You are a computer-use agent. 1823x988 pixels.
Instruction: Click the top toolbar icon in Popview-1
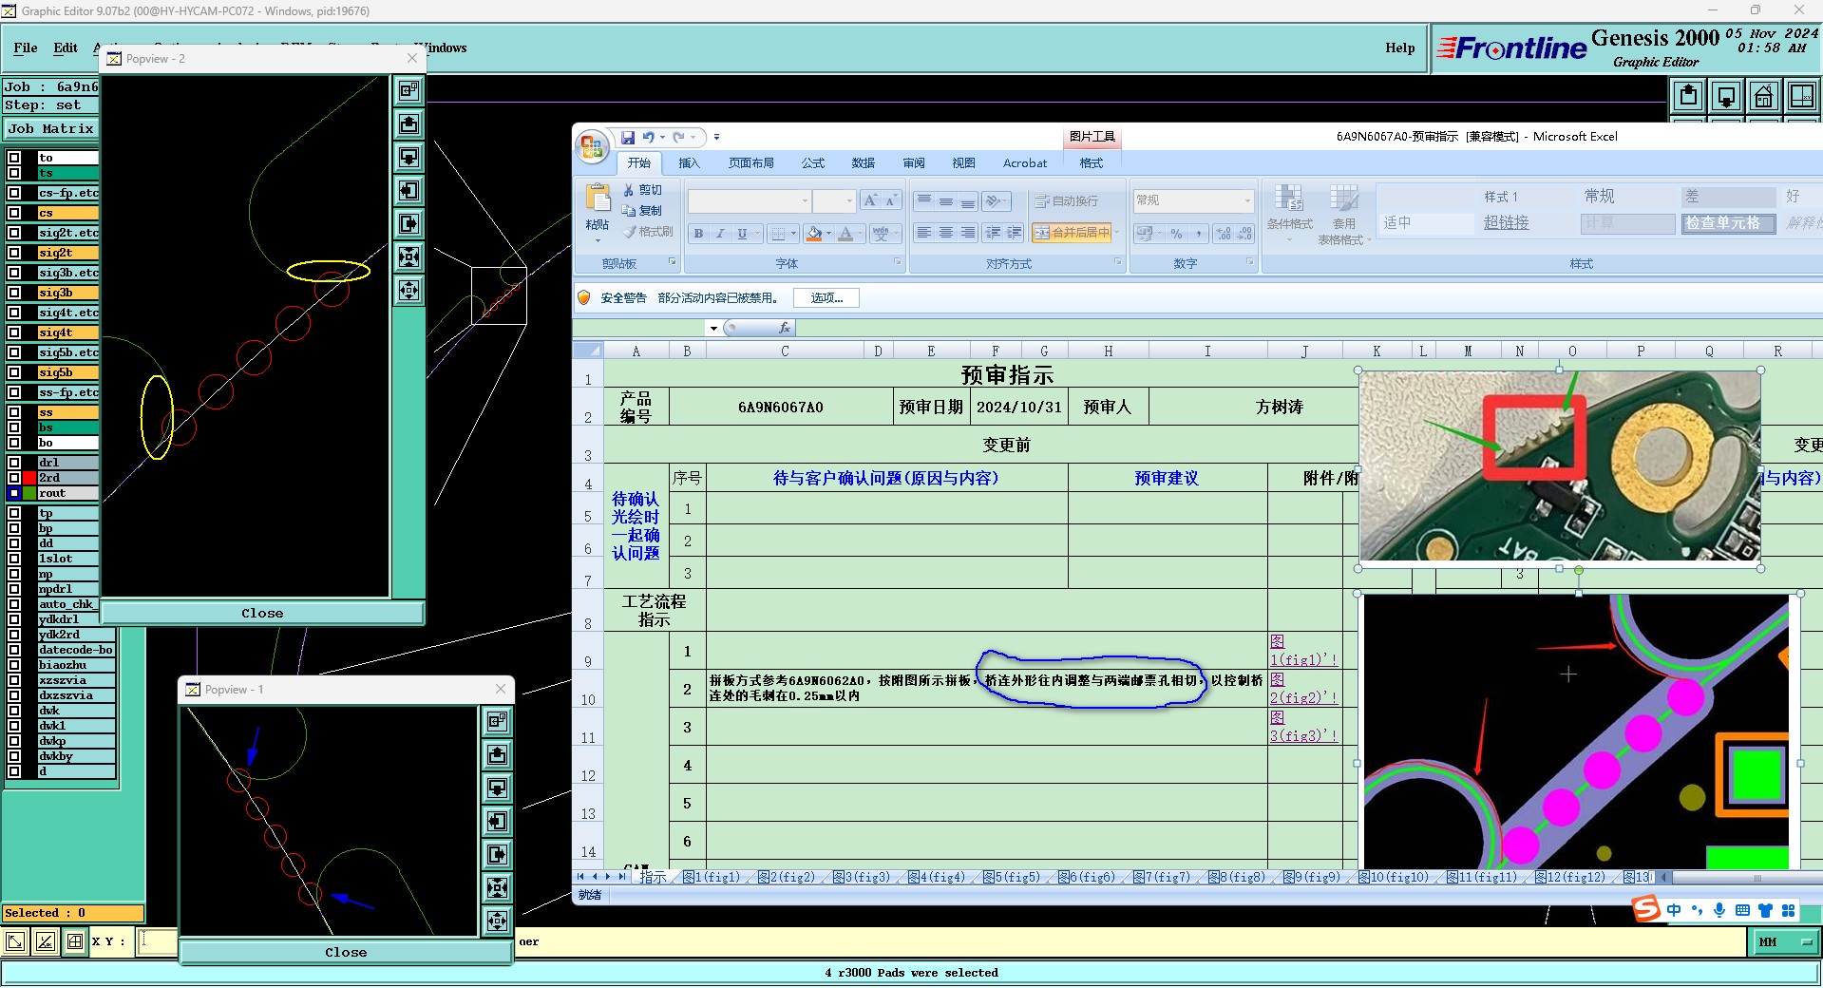click(497, 721)
